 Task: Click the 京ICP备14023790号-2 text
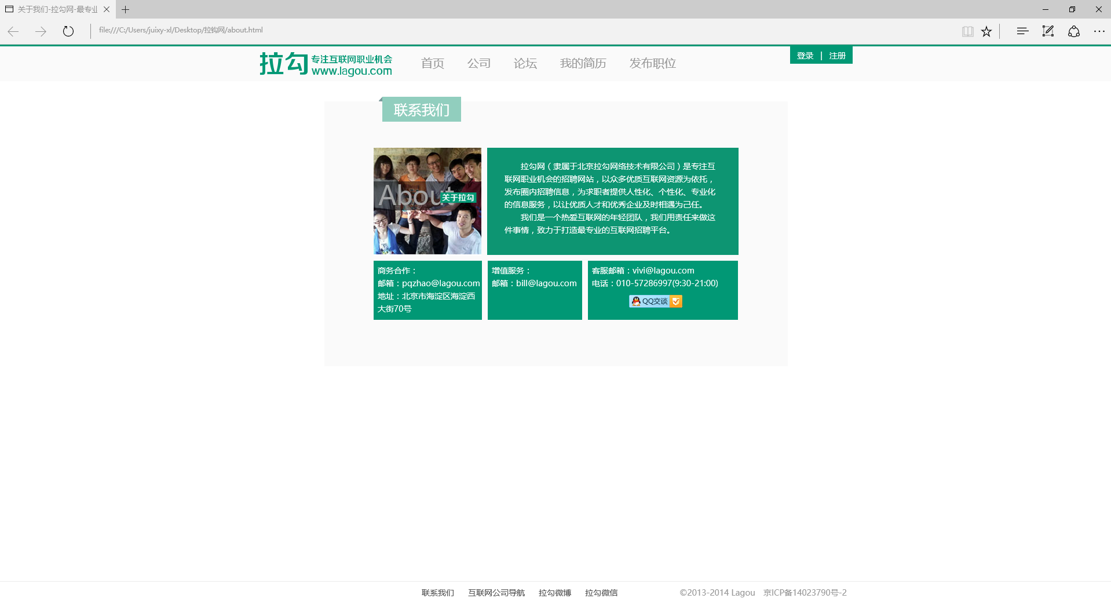coord(805,593)
